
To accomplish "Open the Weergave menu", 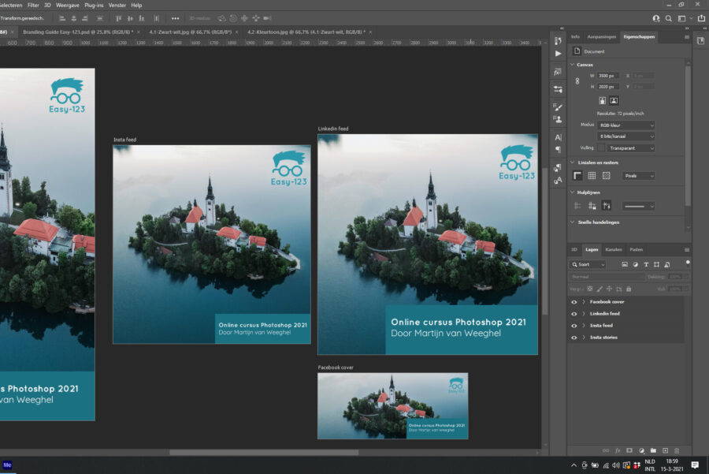I will 67,5.
